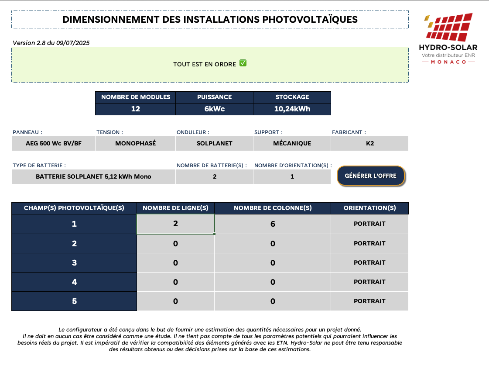Click the CHAMP(S) PHOTOVOLTAÏQUE(S) column header
The image size is (489, 366).
coord(74,208)
